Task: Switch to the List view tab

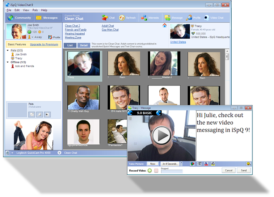Action: coord(70,45)
